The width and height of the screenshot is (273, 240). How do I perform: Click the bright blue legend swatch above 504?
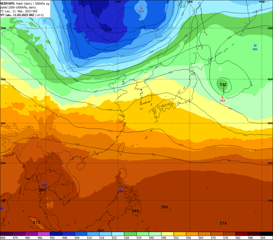pos(81,234)
